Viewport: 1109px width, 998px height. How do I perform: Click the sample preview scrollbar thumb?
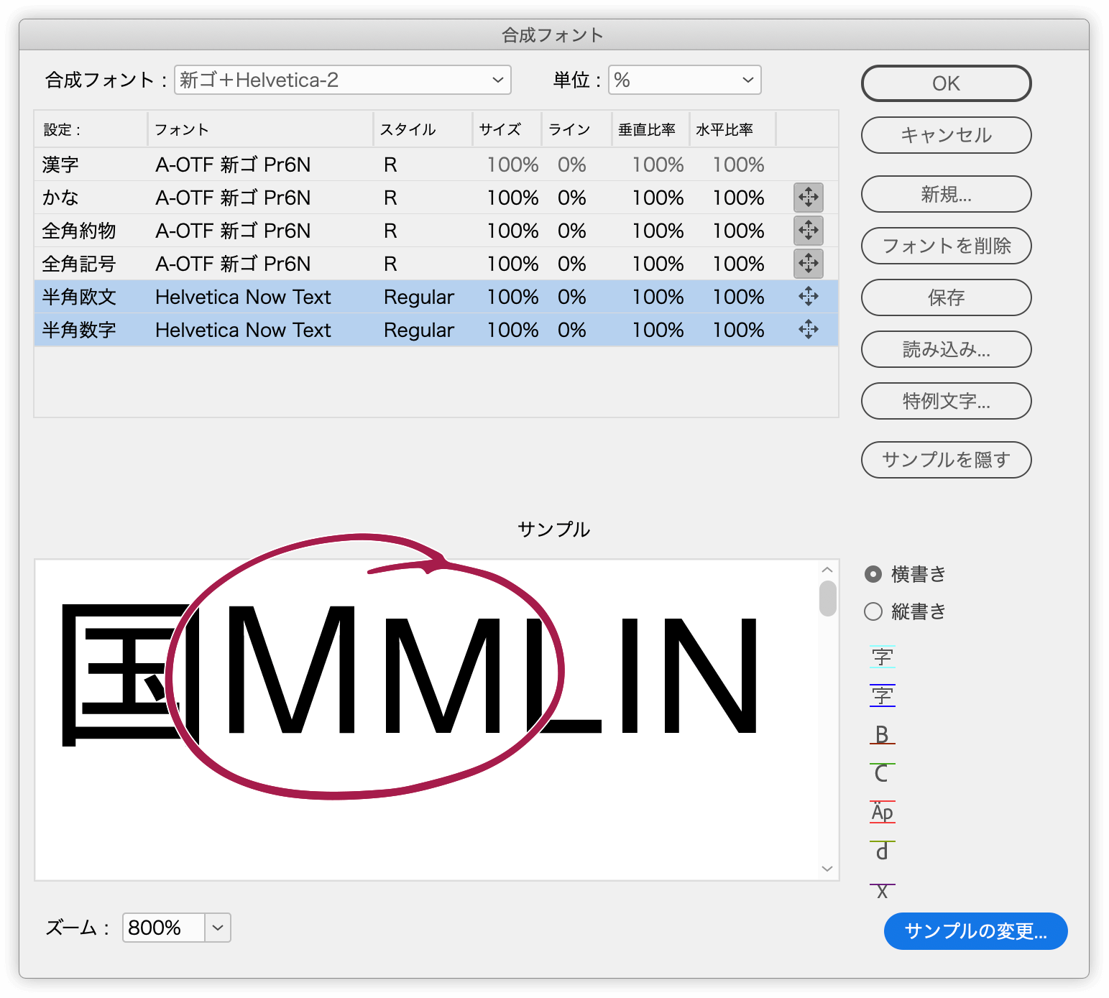tap(828, 599)
